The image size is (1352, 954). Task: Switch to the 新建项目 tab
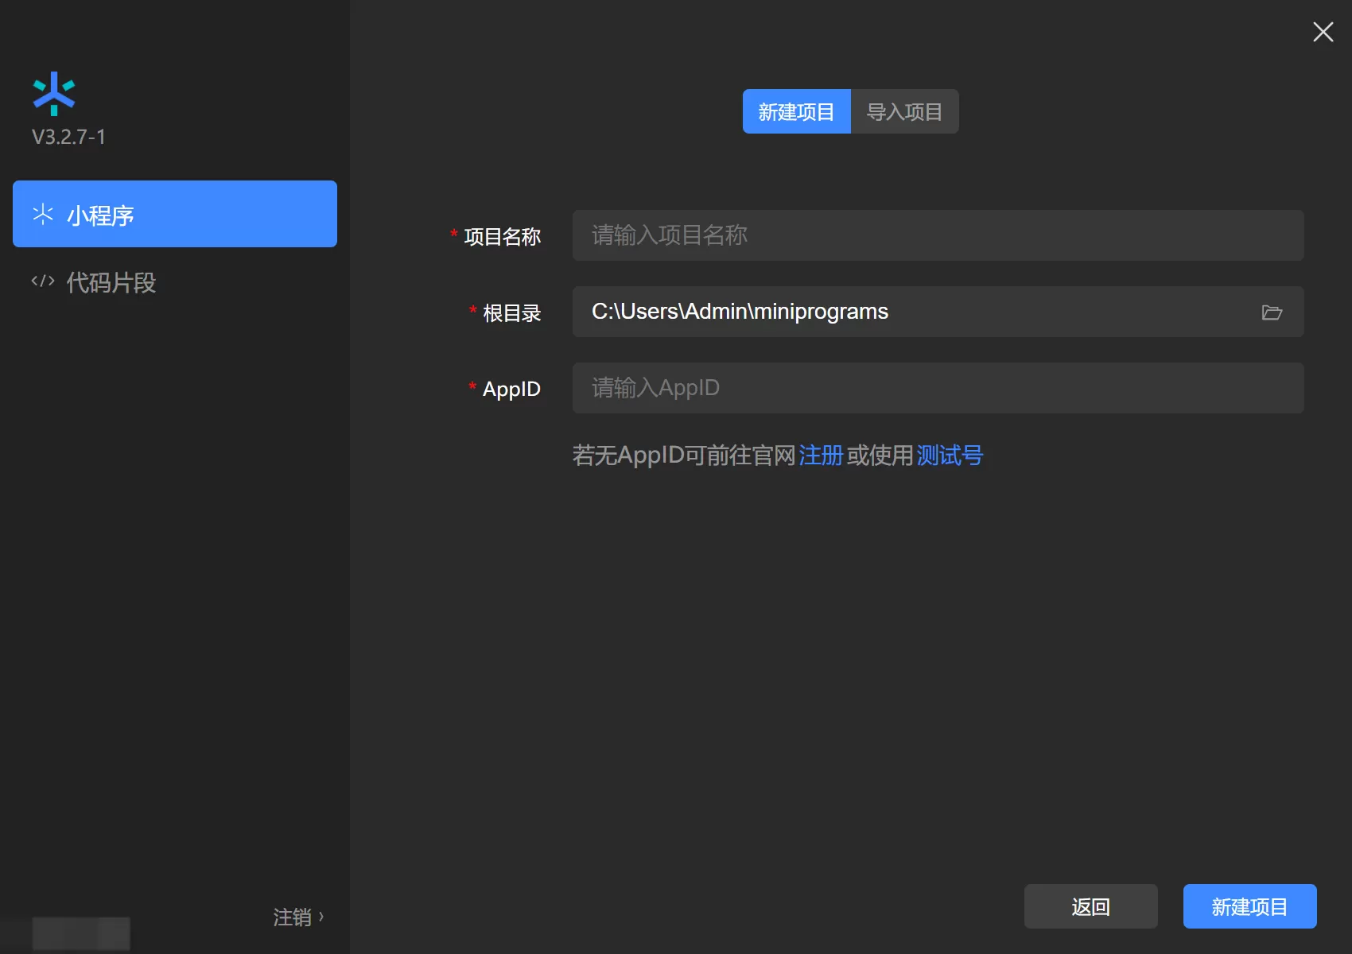[x=796, y=111]
